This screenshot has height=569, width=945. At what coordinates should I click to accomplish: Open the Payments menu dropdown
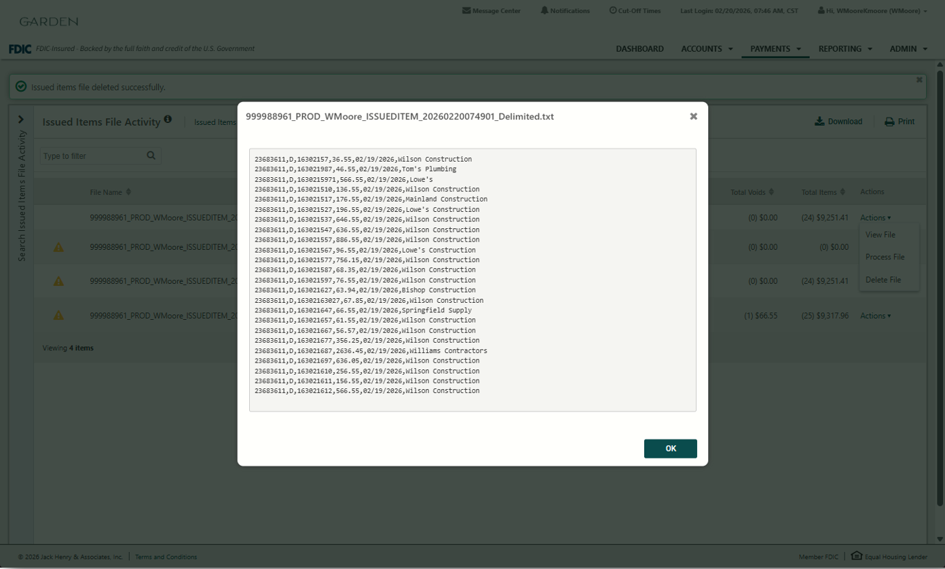[775, 49]
